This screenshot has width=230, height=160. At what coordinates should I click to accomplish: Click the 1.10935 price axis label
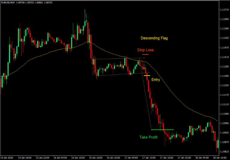pos(223,133)
